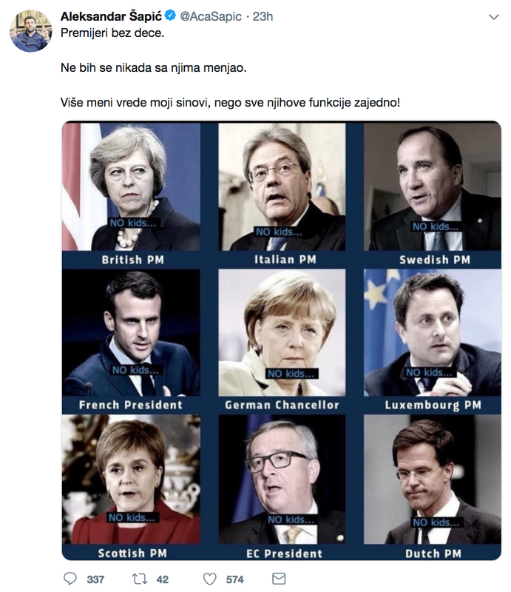The image size is (511, 592).
Task: Share via the envelope message icon
Action: (279, 579)
